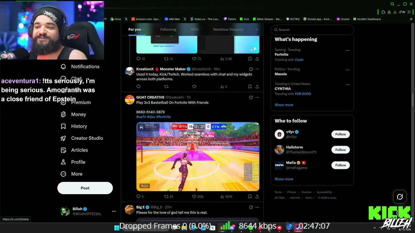Open the browser search magnifier in title bar
This screenshot has width=415, height=233.
coord(392,4)
